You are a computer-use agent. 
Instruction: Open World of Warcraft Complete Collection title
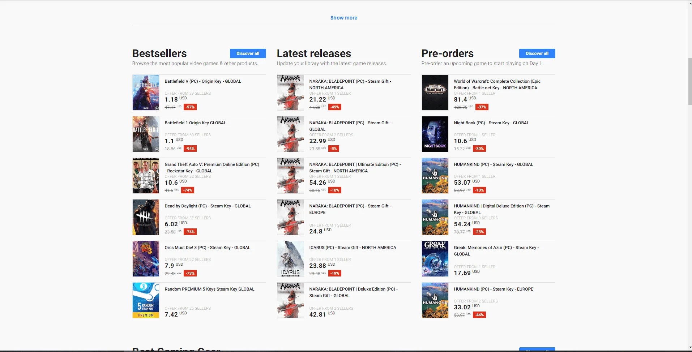point(497,85)
